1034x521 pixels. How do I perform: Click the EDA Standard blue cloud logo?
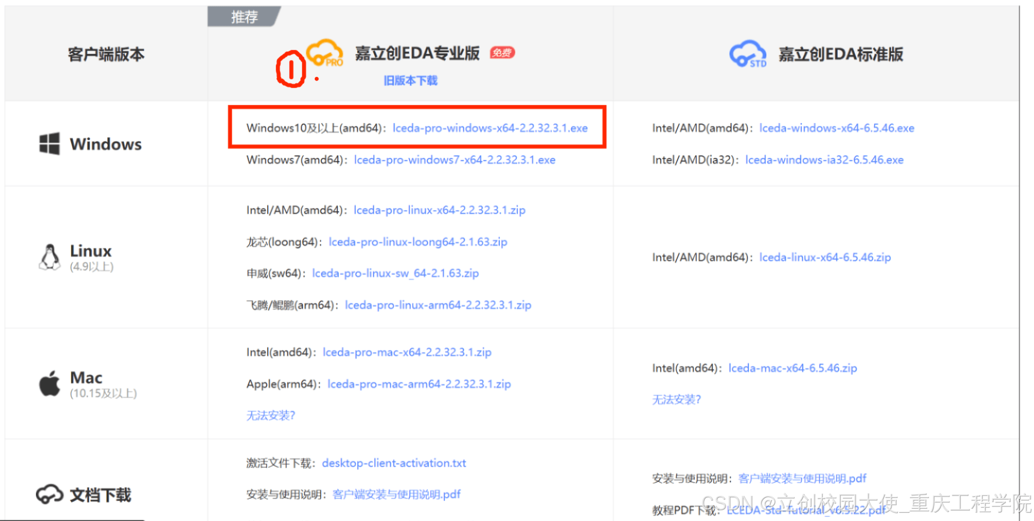pos(748,54)
